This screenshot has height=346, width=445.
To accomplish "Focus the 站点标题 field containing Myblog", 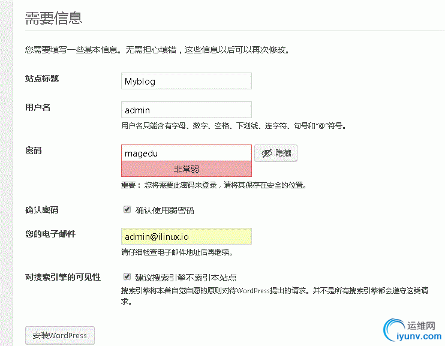I will click(x=186, y=81).
